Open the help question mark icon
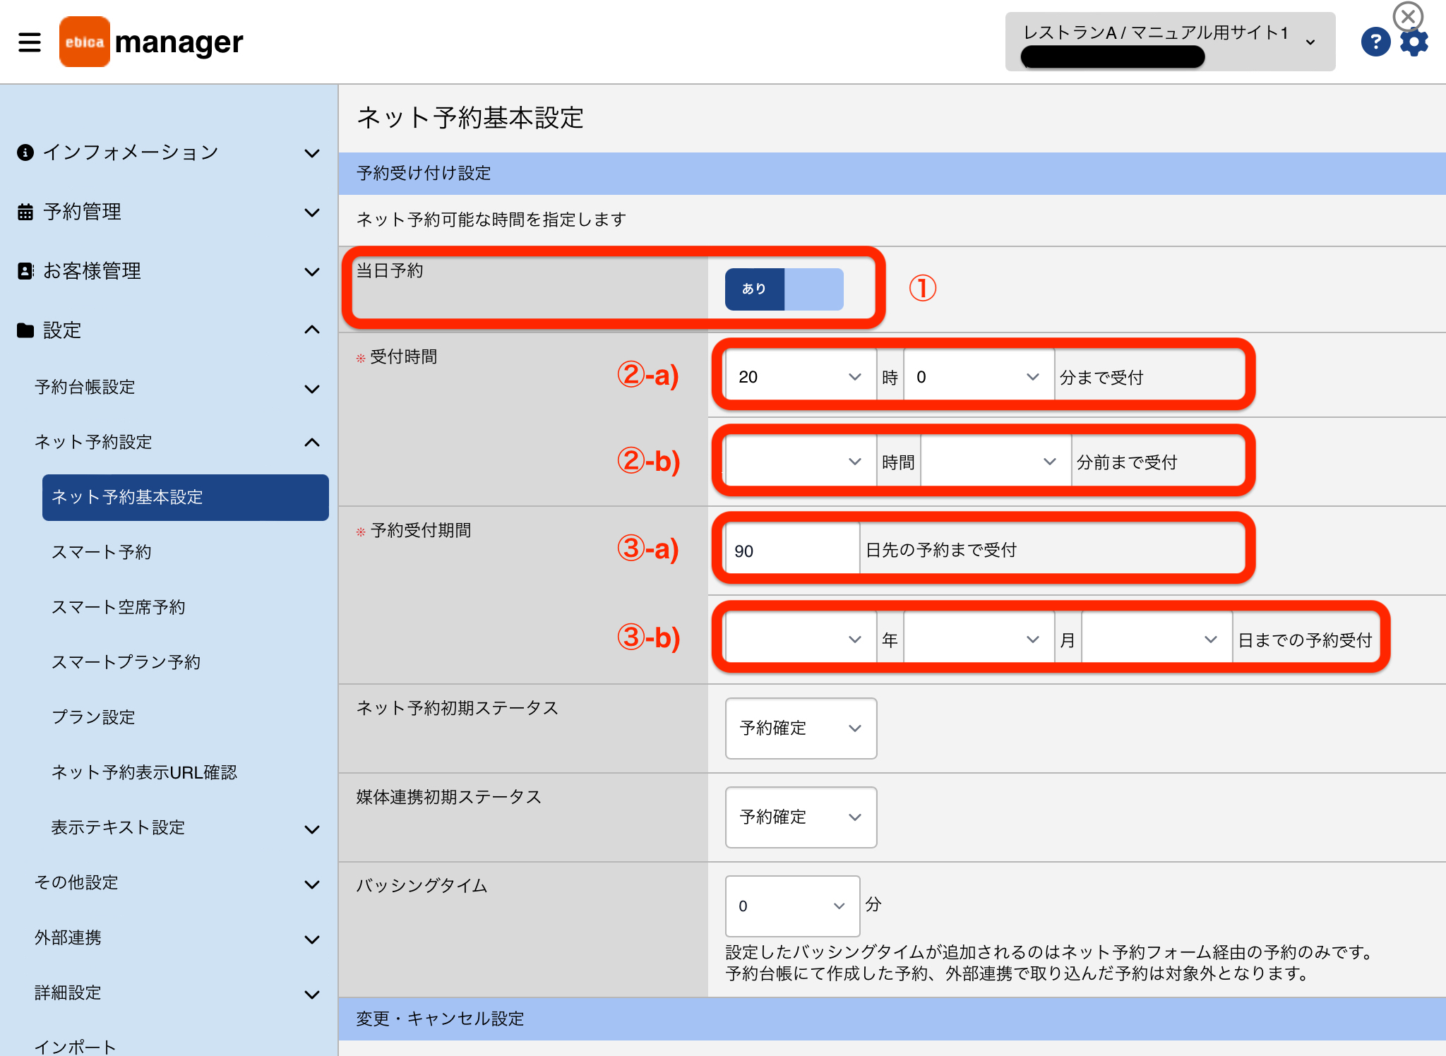This screenshot has width=1446, height=1056. 1375,42
